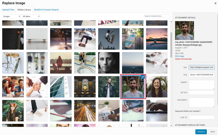Click the Delete Permanently link
Viewport: 218px width, 135px height.
click(x=183, y=59)
